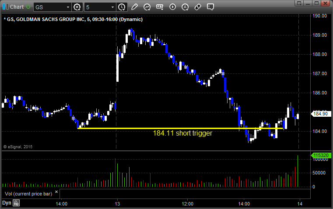333x209 pixels.
Task: Click the eSignal, 2015 copyright text
Action: click(x=18, y=147)
